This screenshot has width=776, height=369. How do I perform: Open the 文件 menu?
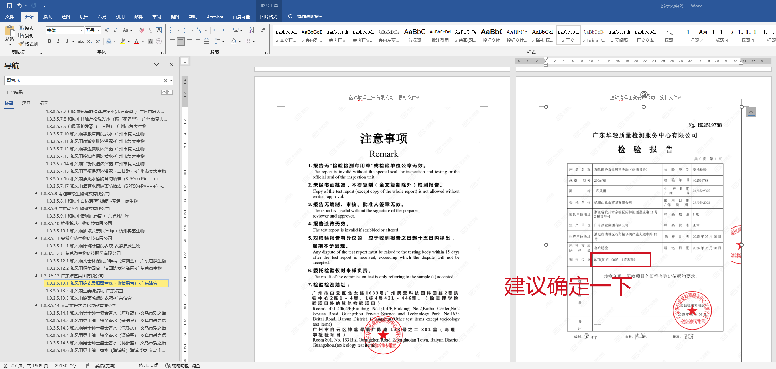10,17
